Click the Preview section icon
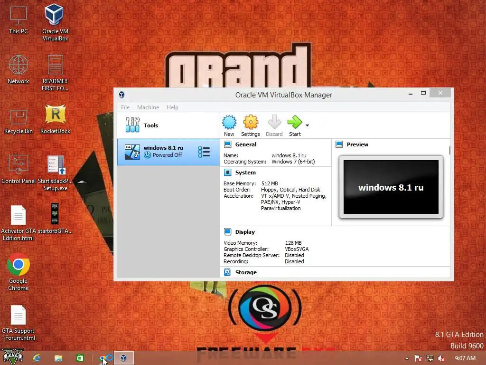Viewport: 486px width, 365px height. tap(339, 144)
